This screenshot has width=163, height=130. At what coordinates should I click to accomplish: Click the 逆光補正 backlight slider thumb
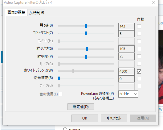[59, 78]
